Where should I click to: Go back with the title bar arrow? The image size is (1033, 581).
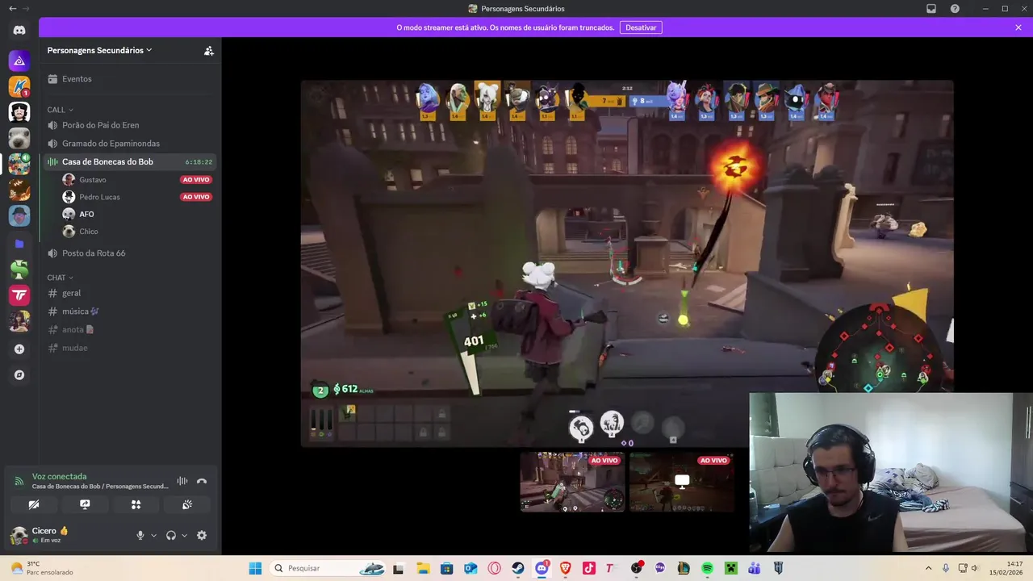11,8
